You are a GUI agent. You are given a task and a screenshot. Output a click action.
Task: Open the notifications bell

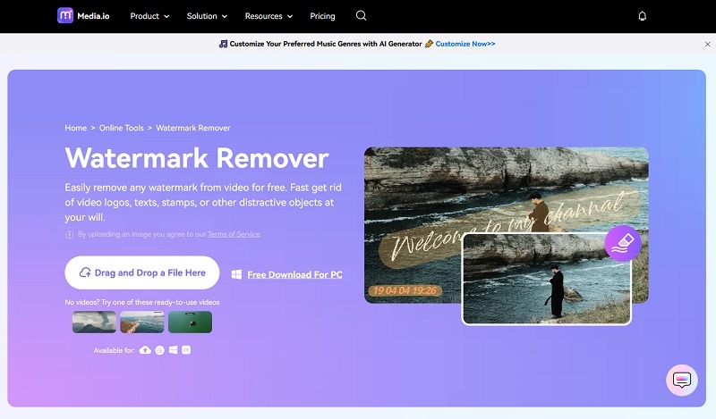(x=642, y=16)
